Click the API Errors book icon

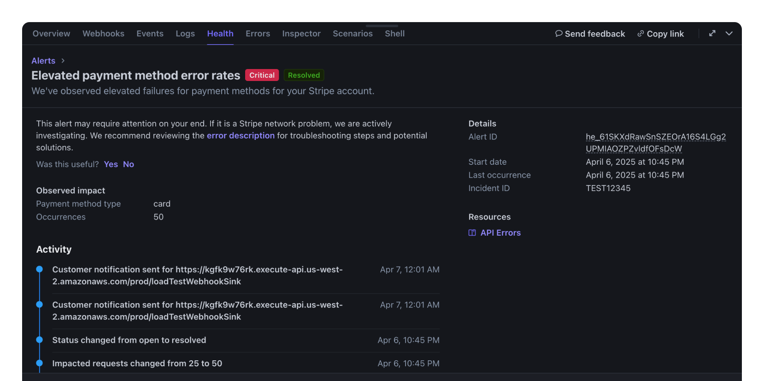point(472,233)
